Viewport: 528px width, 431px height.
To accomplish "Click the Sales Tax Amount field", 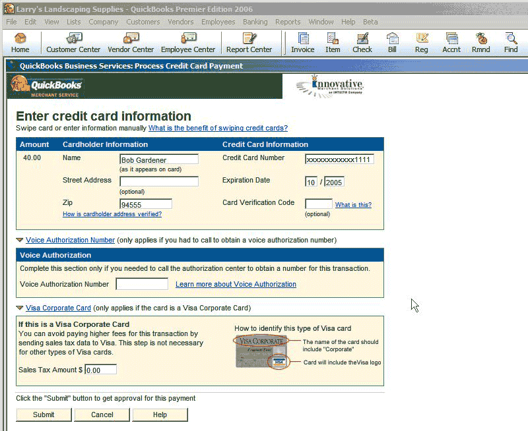I will [x=101, y=370].
